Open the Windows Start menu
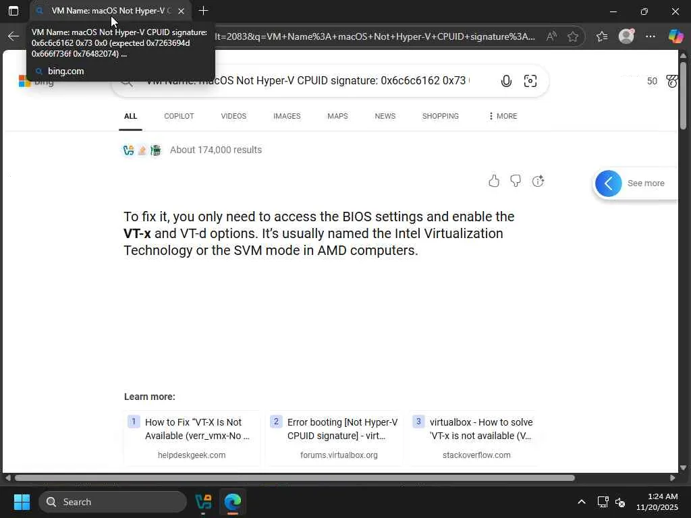The height and width of the screenshot is (518, 691). [22, 502]
